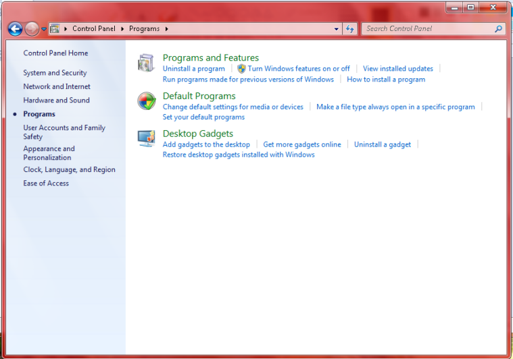The image size is (513, 359).
Task: Click the search magnifier icon
Action: coord(498,29)
